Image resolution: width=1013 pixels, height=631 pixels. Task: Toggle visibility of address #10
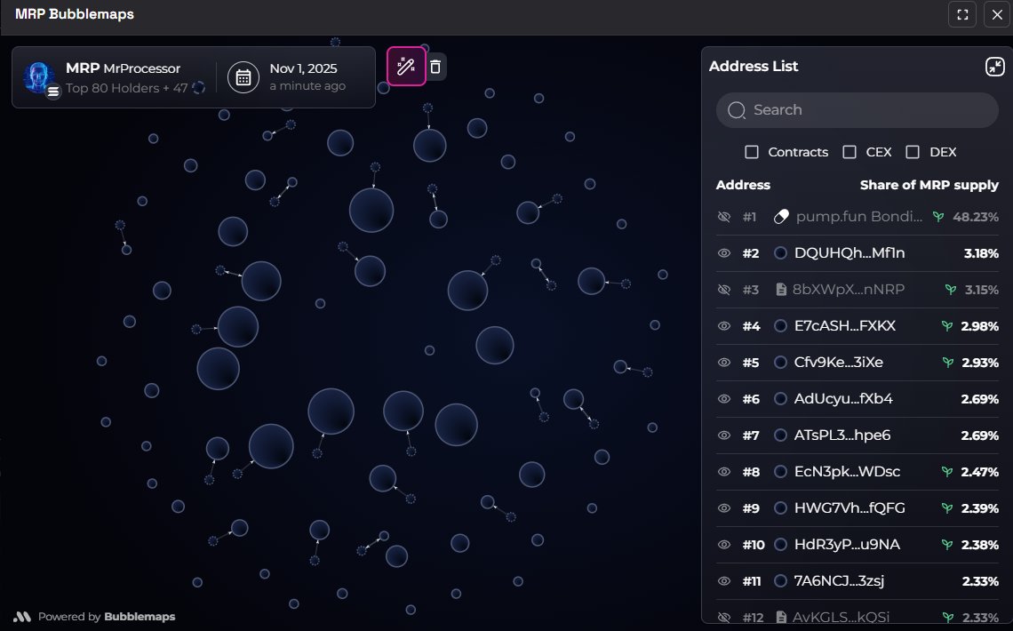tap(724, 545)
